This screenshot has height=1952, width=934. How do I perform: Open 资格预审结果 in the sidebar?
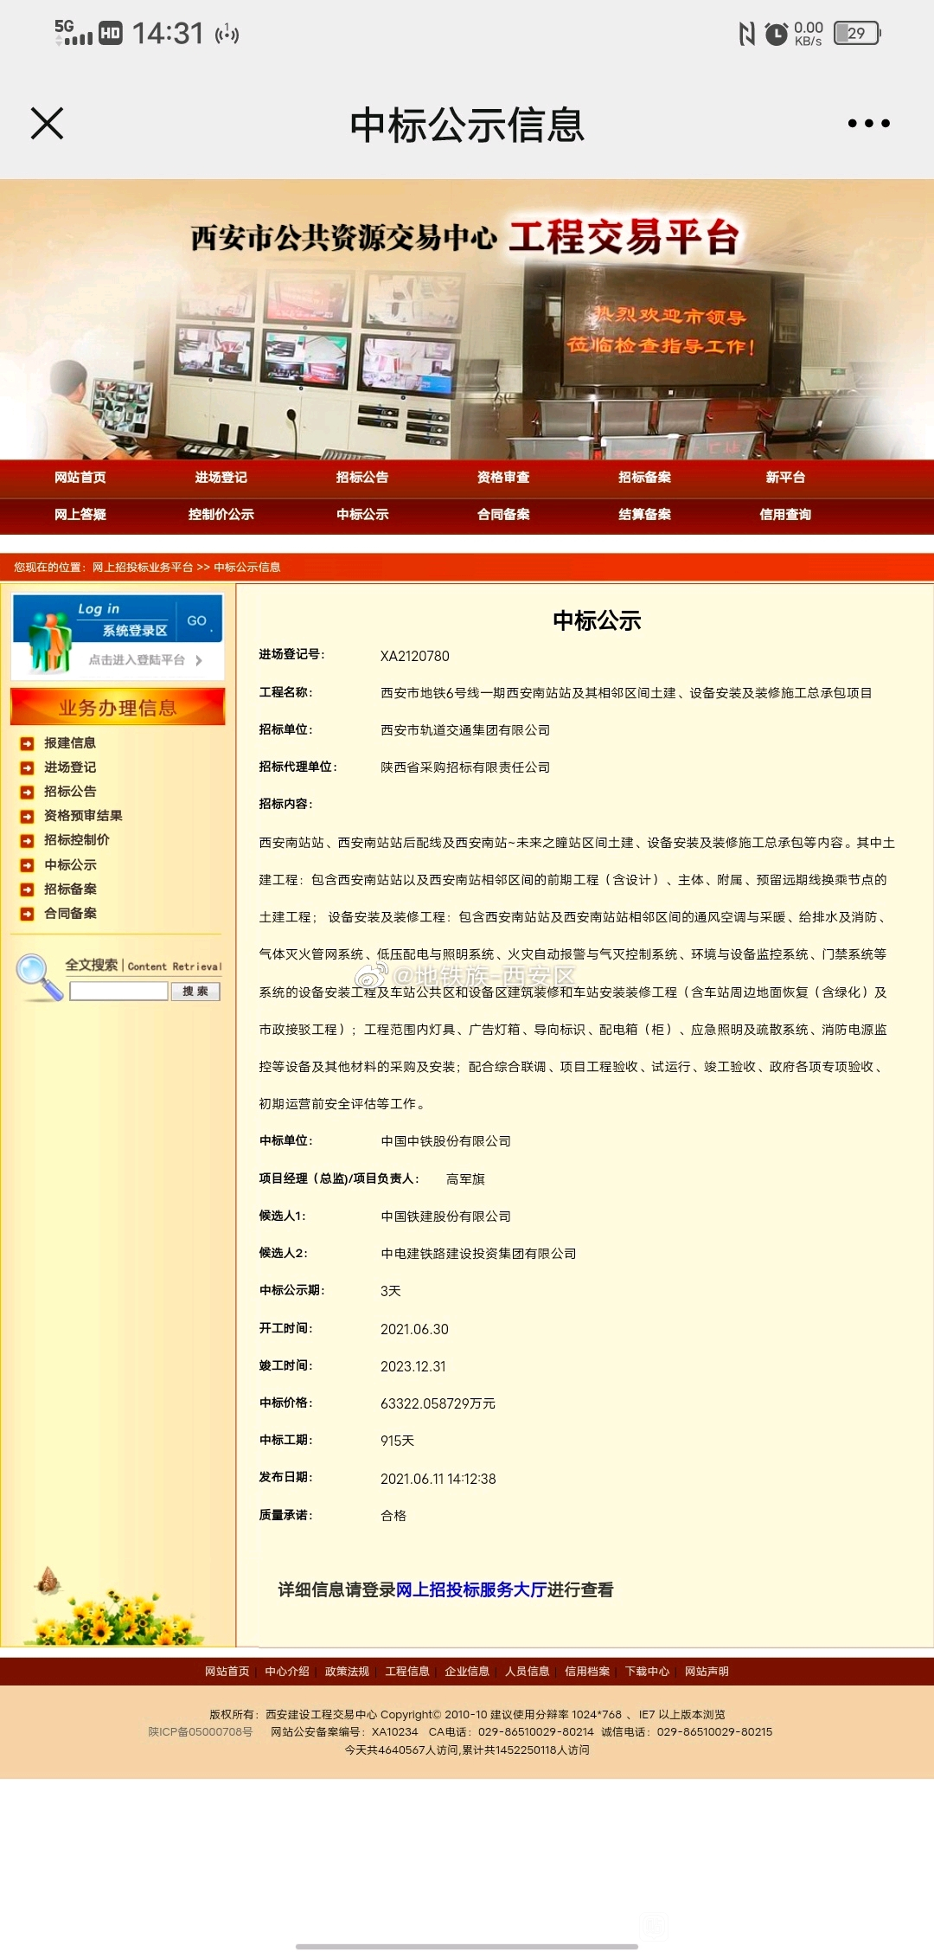pyautogui.click(x=83, y=816)
